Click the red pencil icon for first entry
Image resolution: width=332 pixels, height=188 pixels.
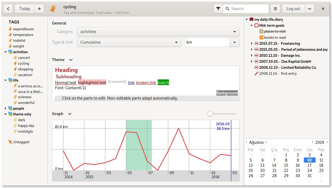(x=256, y=73)
